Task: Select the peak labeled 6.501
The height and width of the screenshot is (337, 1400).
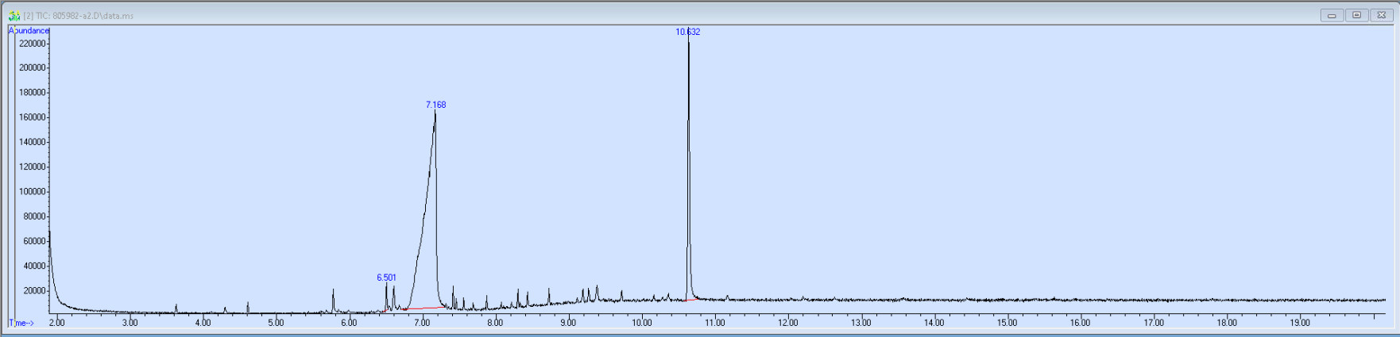Action: [x=386, y=278]
